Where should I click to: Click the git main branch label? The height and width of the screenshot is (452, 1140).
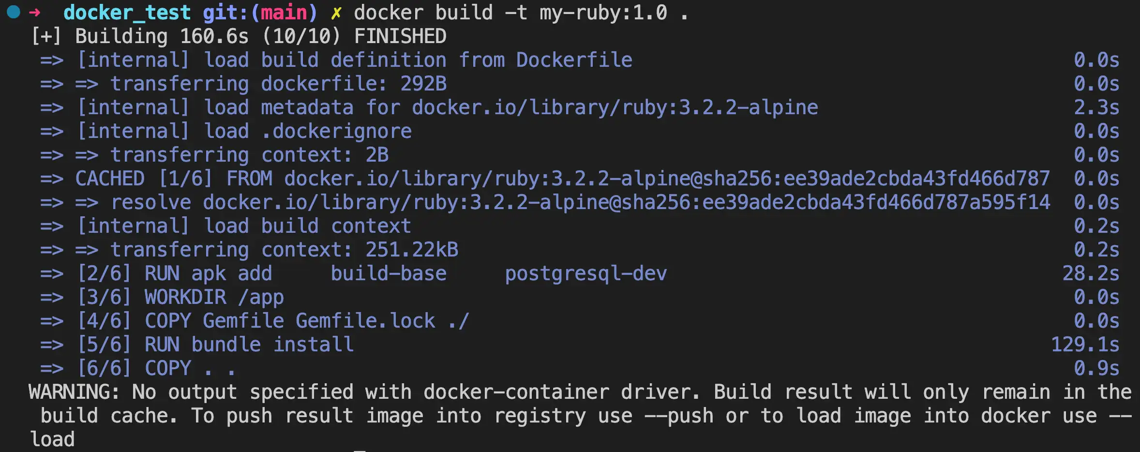pos(260,13)
